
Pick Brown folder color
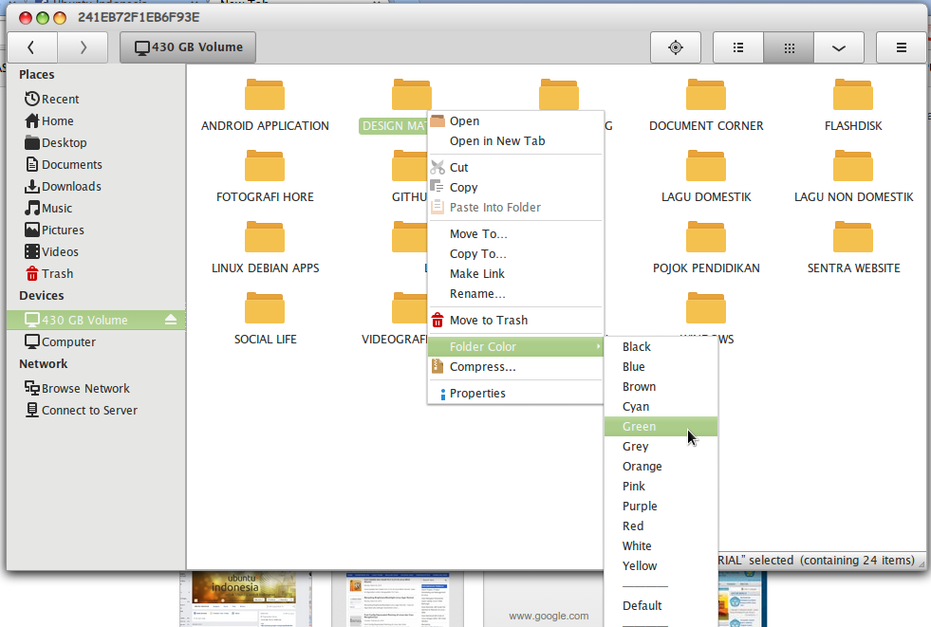click(x=661, y=387)
